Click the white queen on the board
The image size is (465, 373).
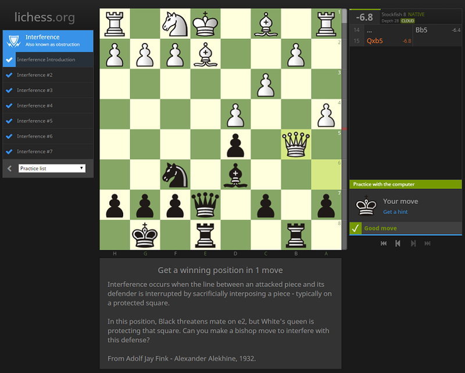(x=296, y=144)
